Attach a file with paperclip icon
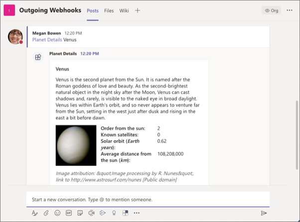The image size is (300, 222). click(x=46, y=213)
